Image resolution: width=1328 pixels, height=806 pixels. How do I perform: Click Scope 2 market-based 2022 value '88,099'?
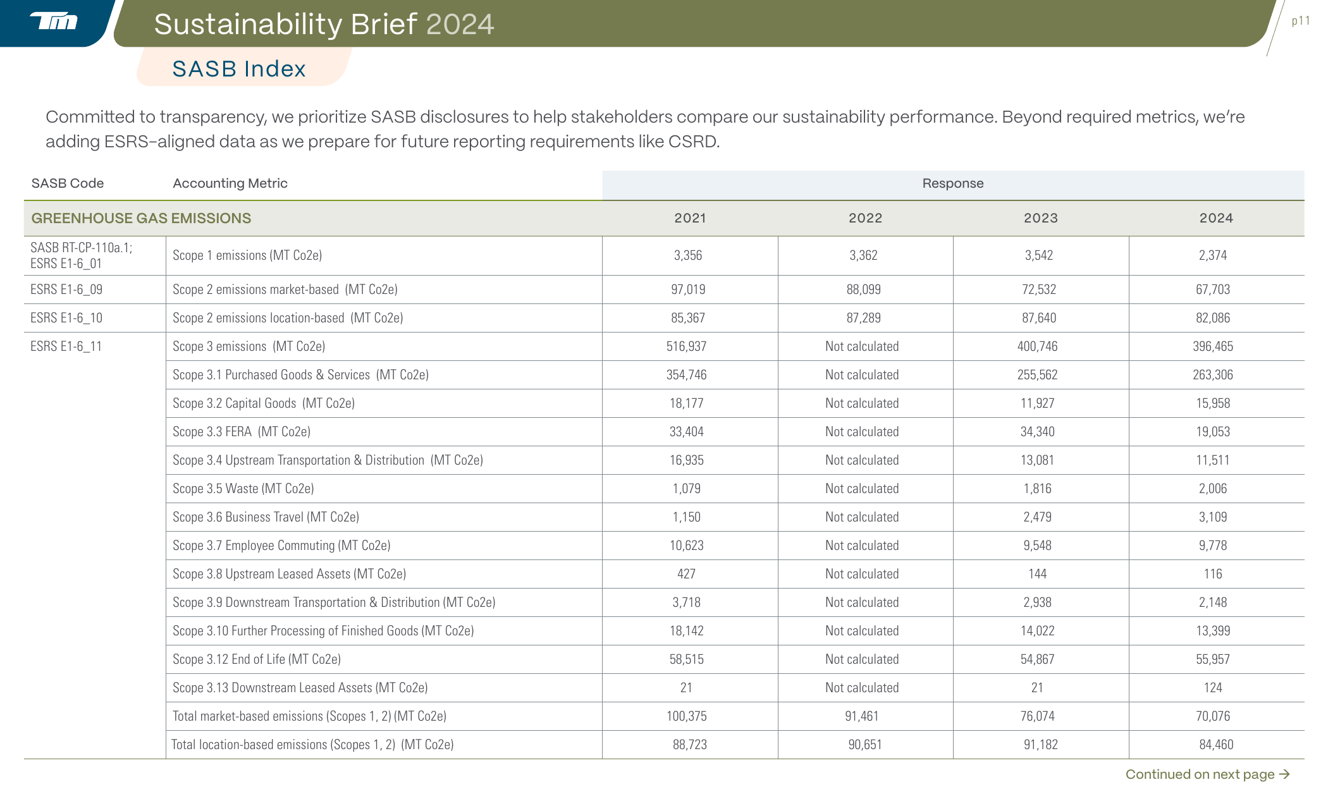tap(864, 290)
